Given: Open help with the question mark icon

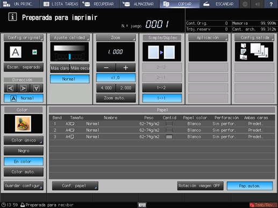Looking at the screenshot, I should 271,4.
